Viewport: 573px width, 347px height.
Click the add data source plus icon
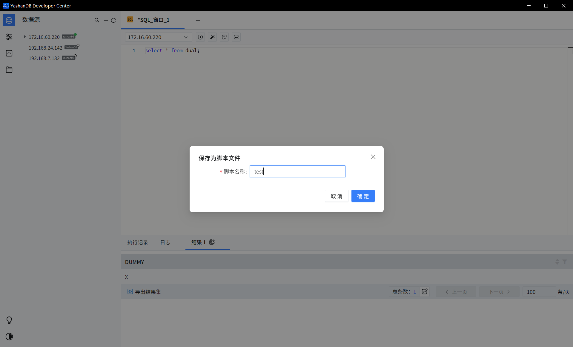106,20
